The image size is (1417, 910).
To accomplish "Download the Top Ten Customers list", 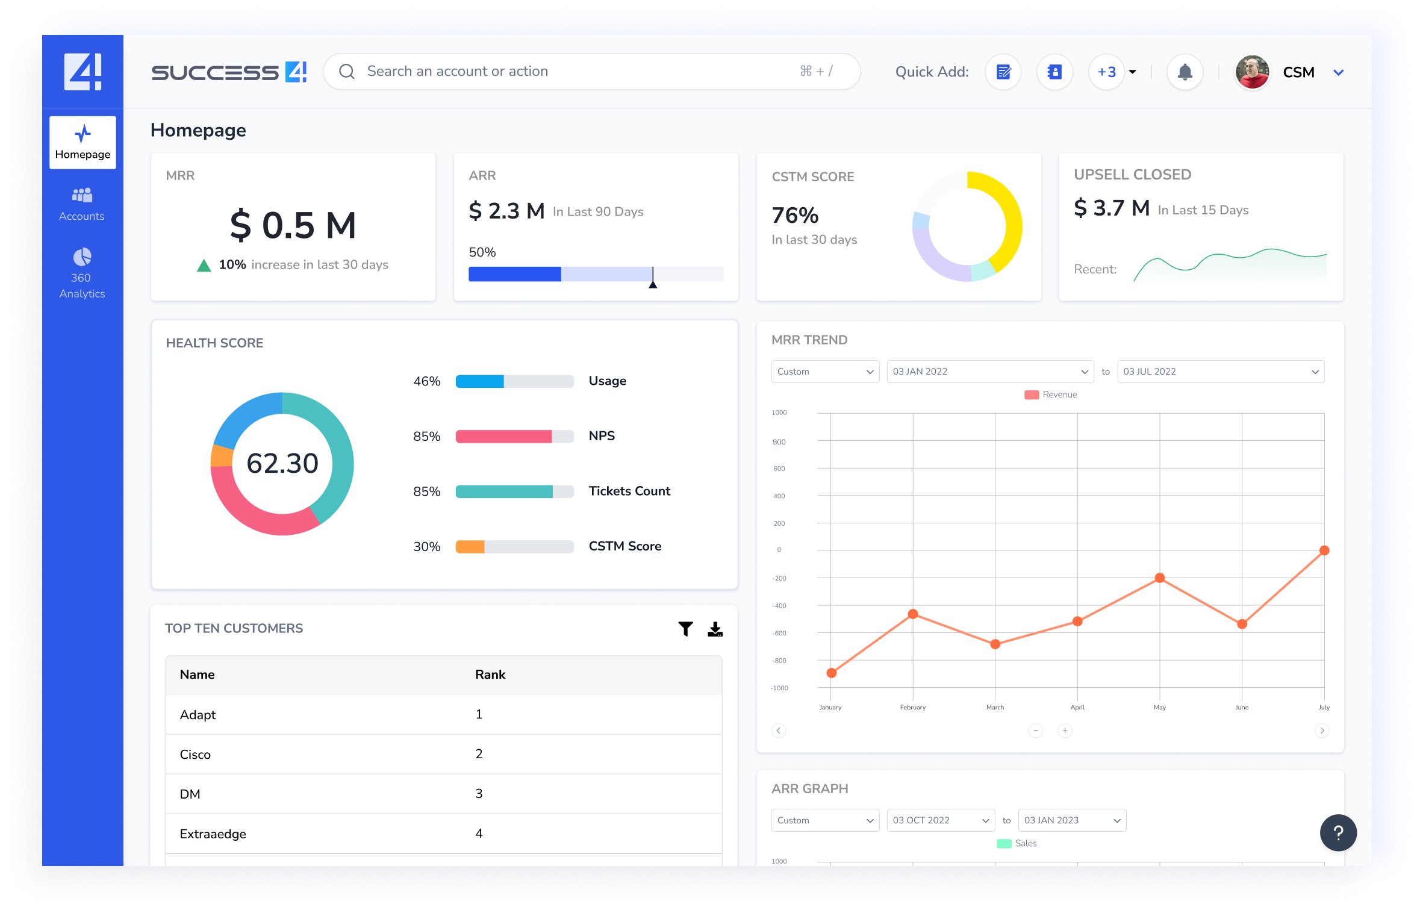I will pyautogui.click(x=715, y=629).
